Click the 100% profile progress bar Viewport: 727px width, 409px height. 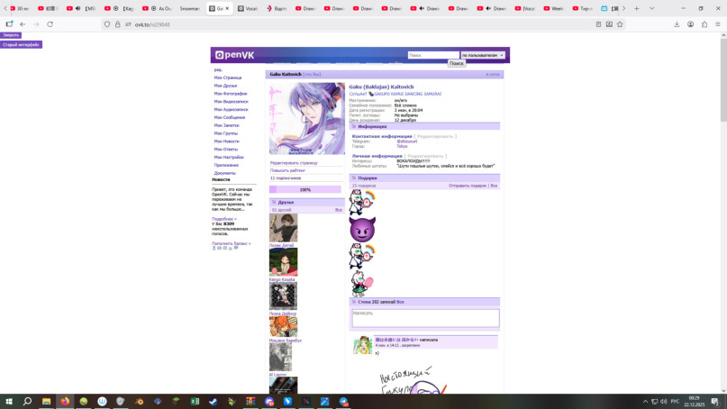305,189
